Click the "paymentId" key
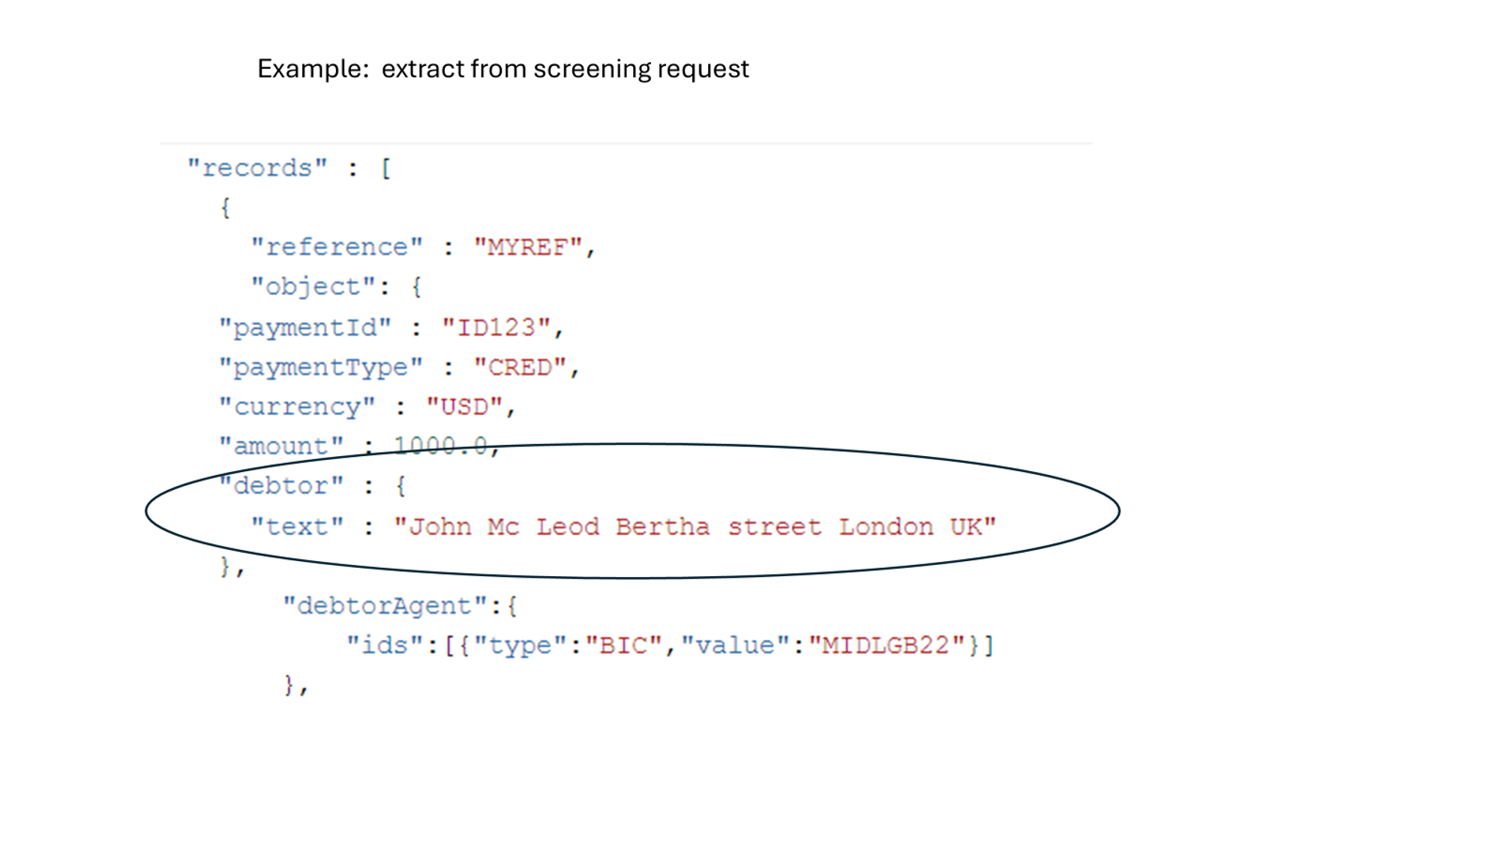The height and width of the screenshot is (844, 1500). tap(304, 328)
